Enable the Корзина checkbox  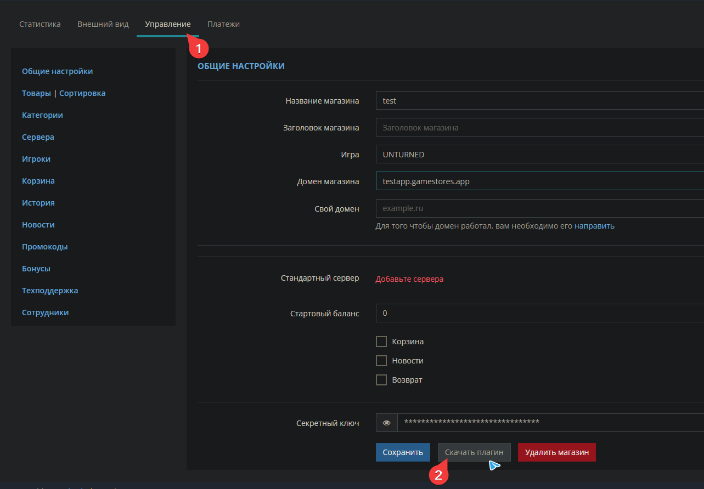381,342
